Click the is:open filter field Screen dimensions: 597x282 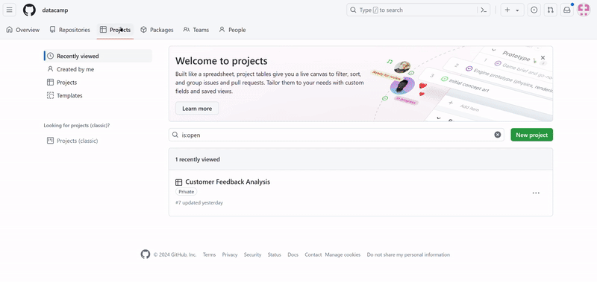click(337, 135)
